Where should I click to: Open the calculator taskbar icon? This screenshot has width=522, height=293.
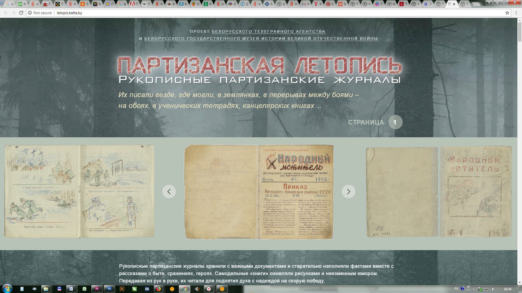coord(22,289)
